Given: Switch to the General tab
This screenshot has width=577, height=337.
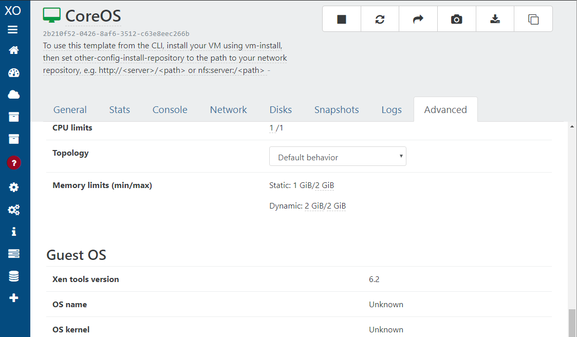Looking at the screenshot, I should tap(70, 109).
